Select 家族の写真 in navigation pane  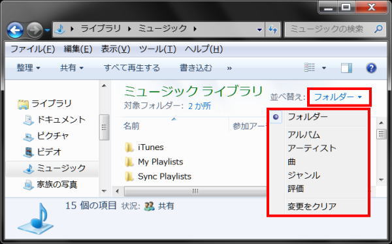tap(57, 185)
